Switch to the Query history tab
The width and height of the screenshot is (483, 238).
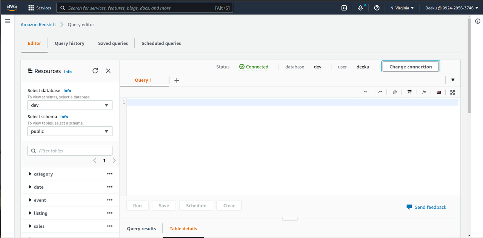click(x=69, y=43)
